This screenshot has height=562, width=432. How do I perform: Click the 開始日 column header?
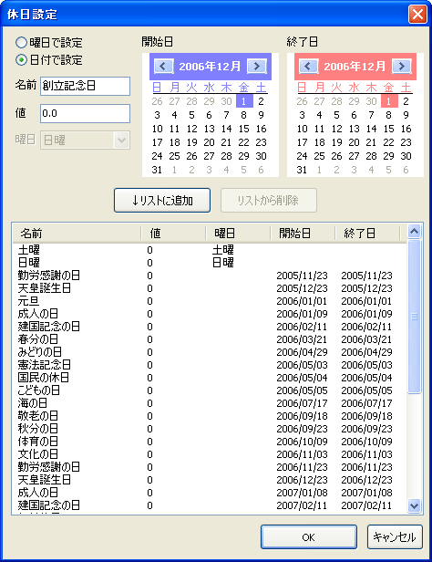(x=303, y=234)
